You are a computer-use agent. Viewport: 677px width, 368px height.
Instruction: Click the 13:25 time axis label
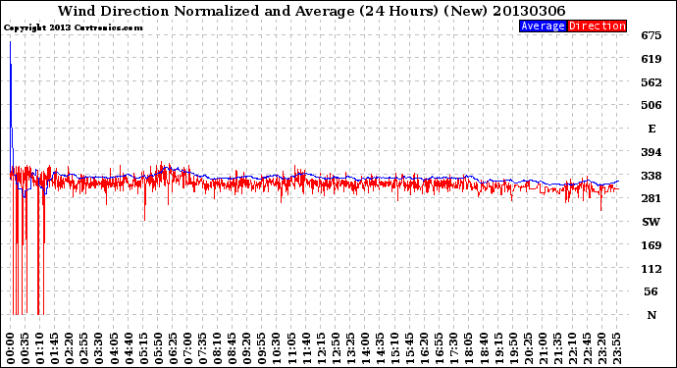point(350,348)
